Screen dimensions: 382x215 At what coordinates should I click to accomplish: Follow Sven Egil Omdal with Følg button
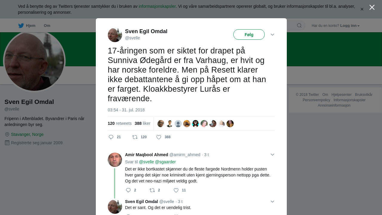249,35
